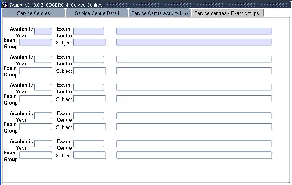Go to Service Centre Activity Link tab
This screenshot has height=185, width=292.
160,13
